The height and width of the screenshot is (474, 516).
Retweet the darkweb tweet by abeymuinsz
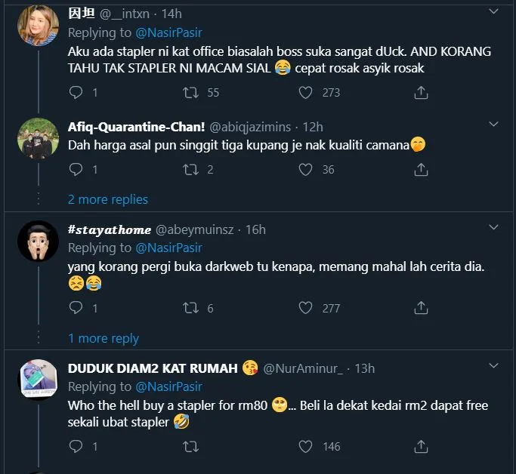[x=192, y=308]
